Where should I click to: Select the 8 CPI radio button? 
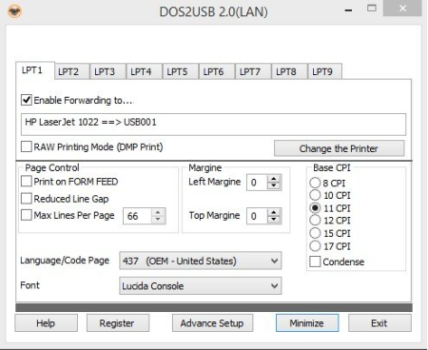[315, 183]
